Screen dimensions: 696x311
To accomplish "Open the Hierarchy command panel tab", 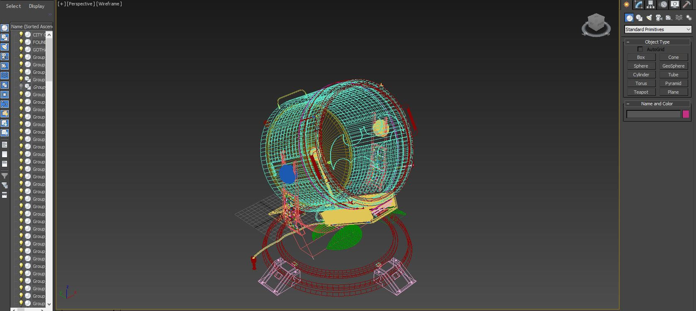I will [650, 5].
